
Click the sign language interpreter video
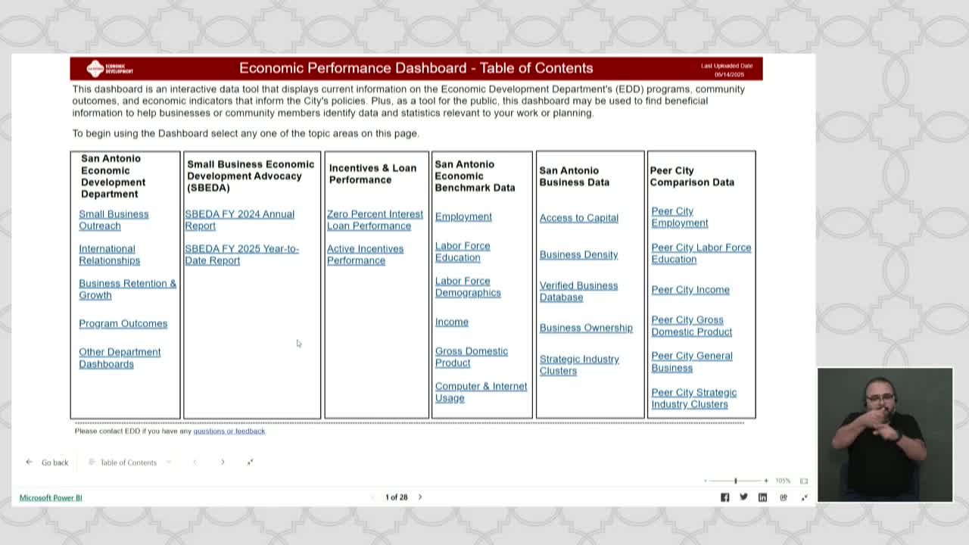(885, 435)
